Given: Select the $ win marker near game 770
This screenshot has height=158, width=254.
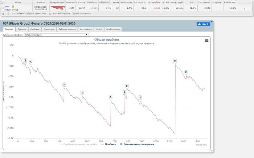Looking at the screenshot, I should point(124,92).
